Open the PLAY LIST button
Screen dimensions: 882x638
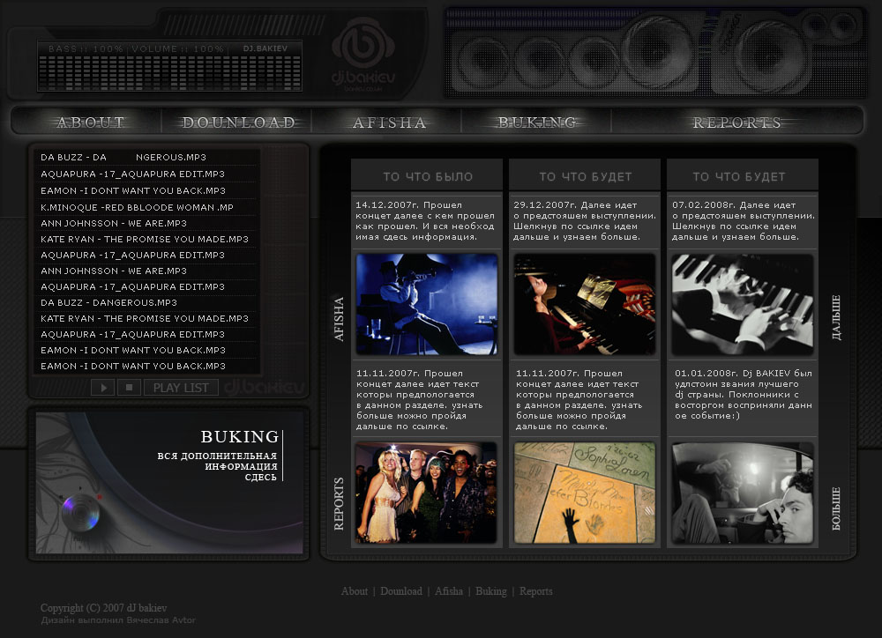pyautogui.click(x=181, y=388)
